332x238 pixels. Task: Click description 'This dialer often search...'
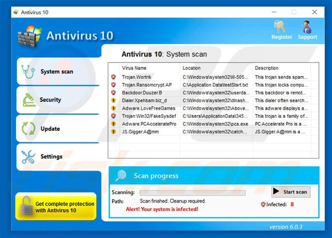[x=282, y=100]
